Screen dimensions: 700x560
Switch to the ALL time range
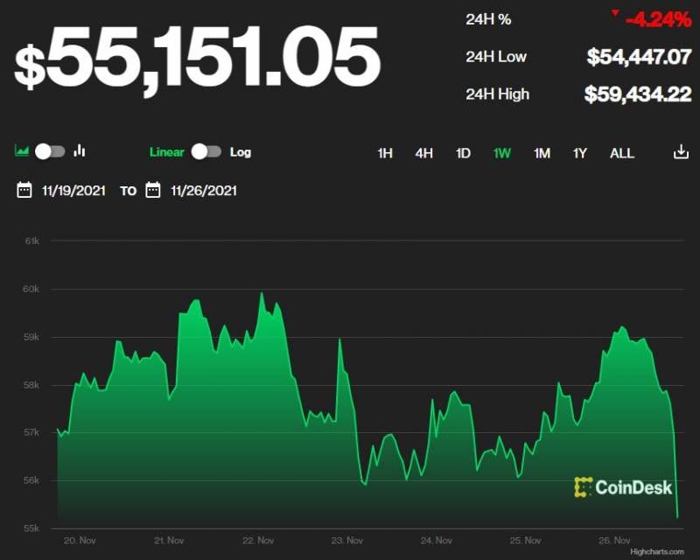pyautogui.click(x=622, y=153)
